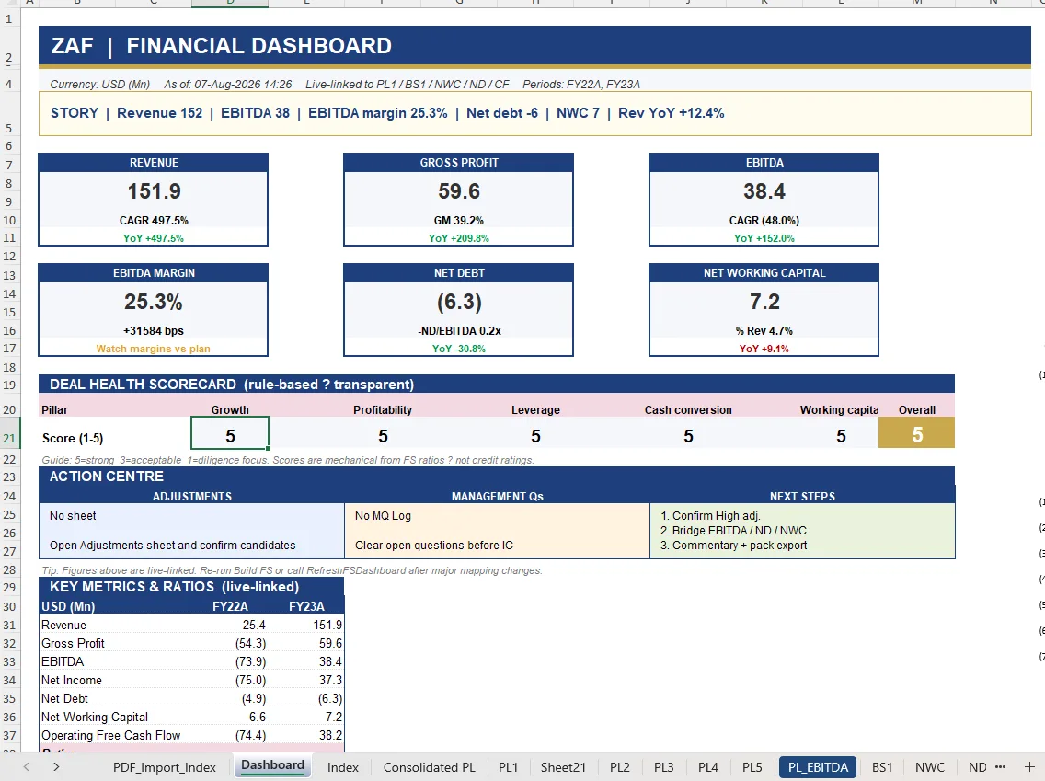Select the Net Debt value (6.3)
This screenshot has height=781, width=1045.
[458, 302]
